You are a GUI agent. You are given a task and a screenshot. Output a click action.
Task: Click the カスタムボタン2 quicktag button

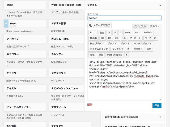[99, 49]
